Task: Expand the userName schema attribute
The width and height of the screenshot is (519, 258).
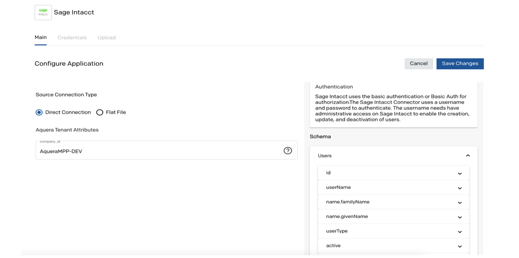Action: (x=459, y=188)
